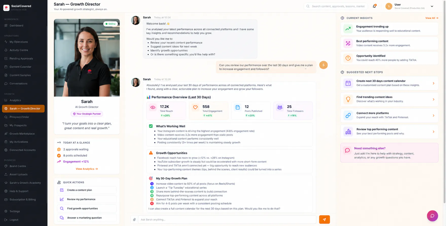Click the paperclip attachment icon

[134, 219]
